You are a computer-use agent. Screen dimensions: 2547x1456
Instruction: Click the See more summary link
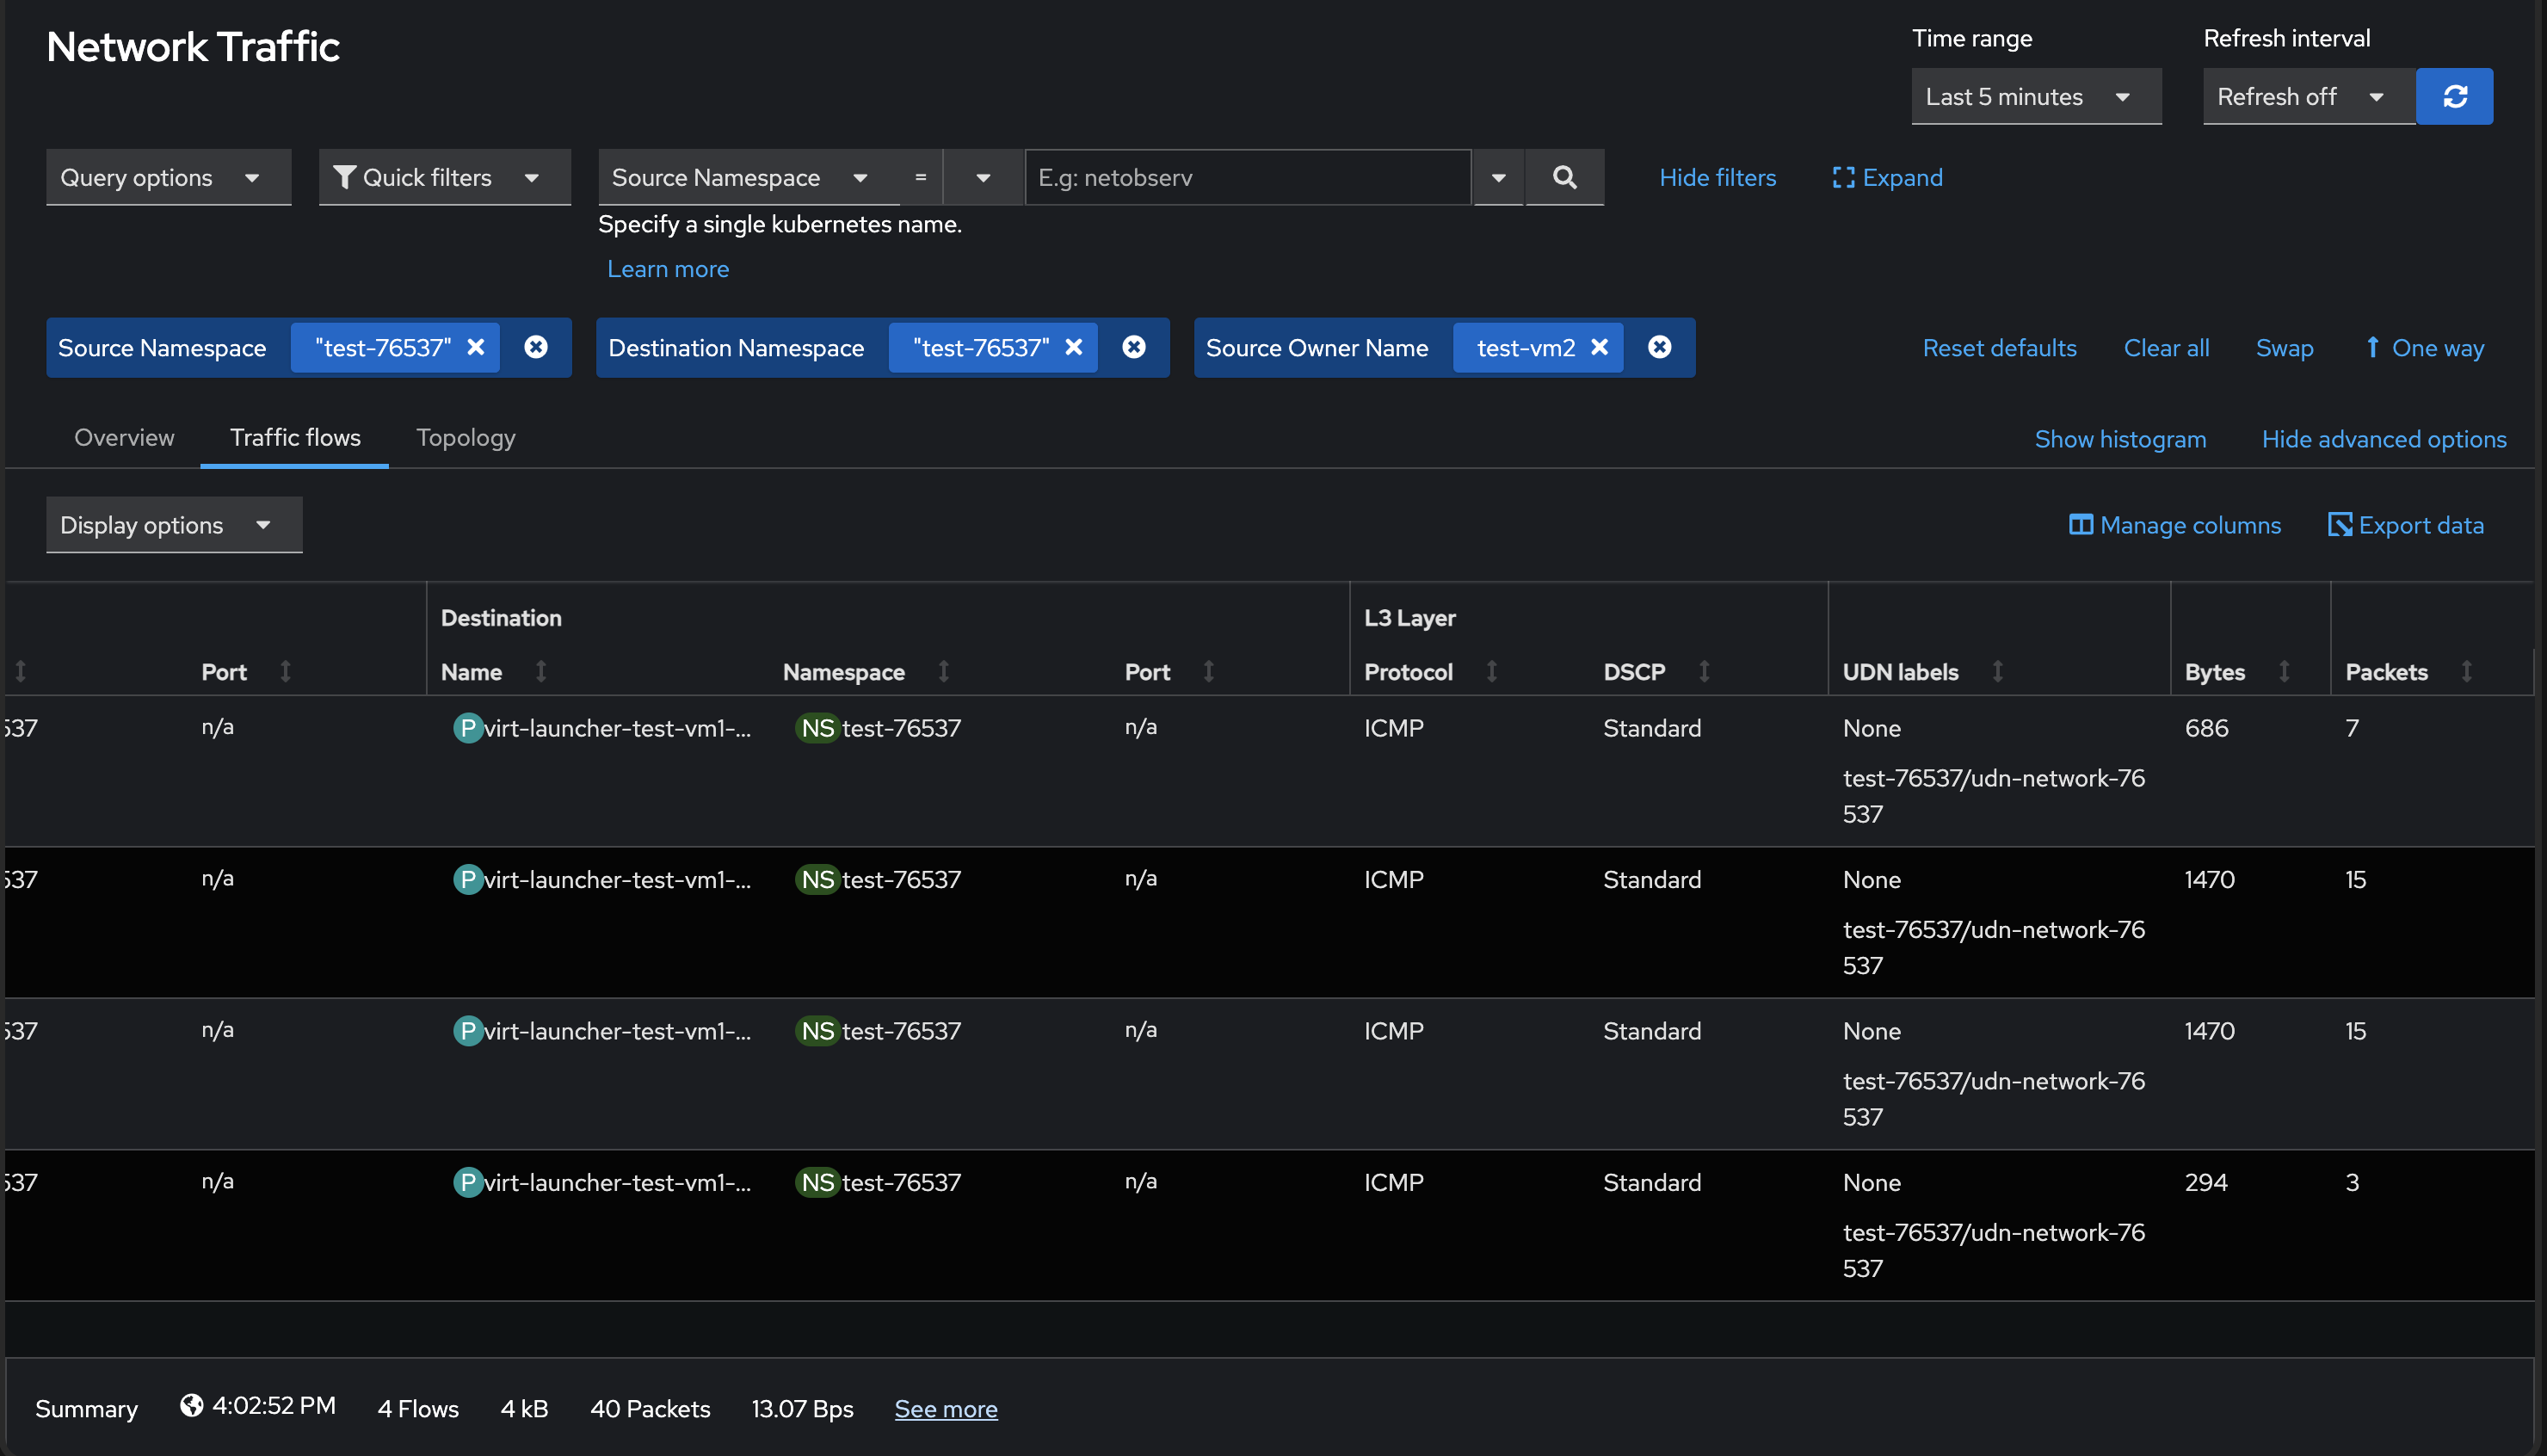(x=945, y=1409)
